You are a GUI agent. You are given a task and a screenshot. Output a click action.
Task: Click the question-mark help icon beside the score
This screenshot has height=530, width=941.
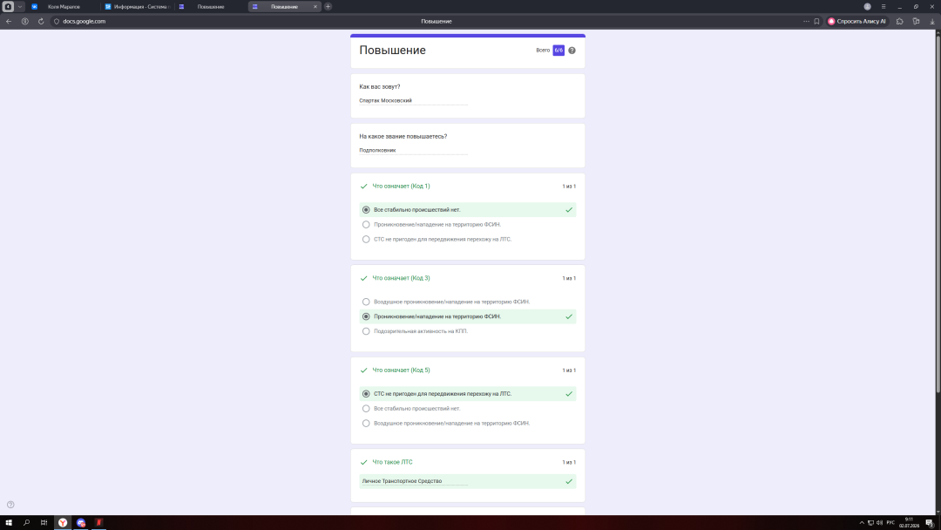(x=572, y=51)
